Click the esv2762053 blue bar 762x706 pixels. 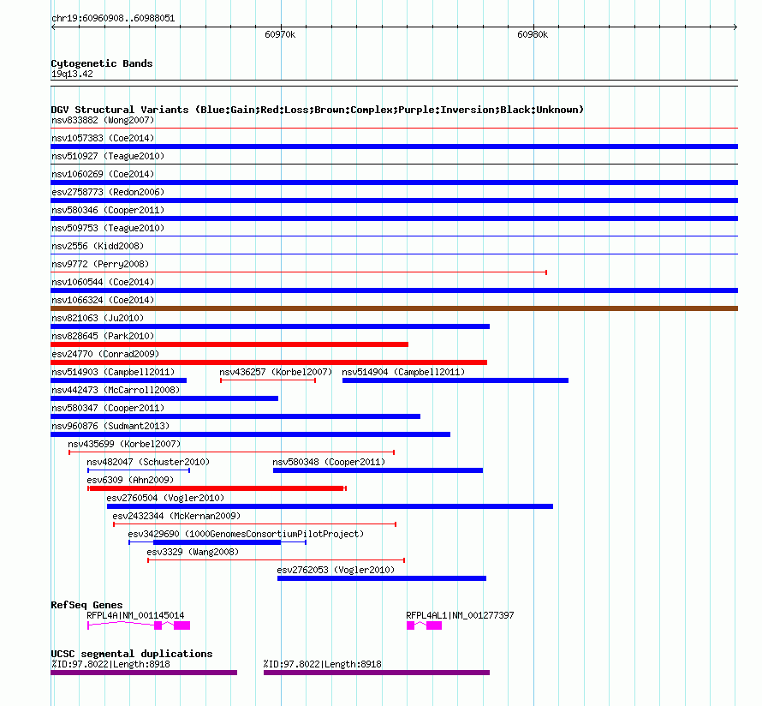coord(382,578)
